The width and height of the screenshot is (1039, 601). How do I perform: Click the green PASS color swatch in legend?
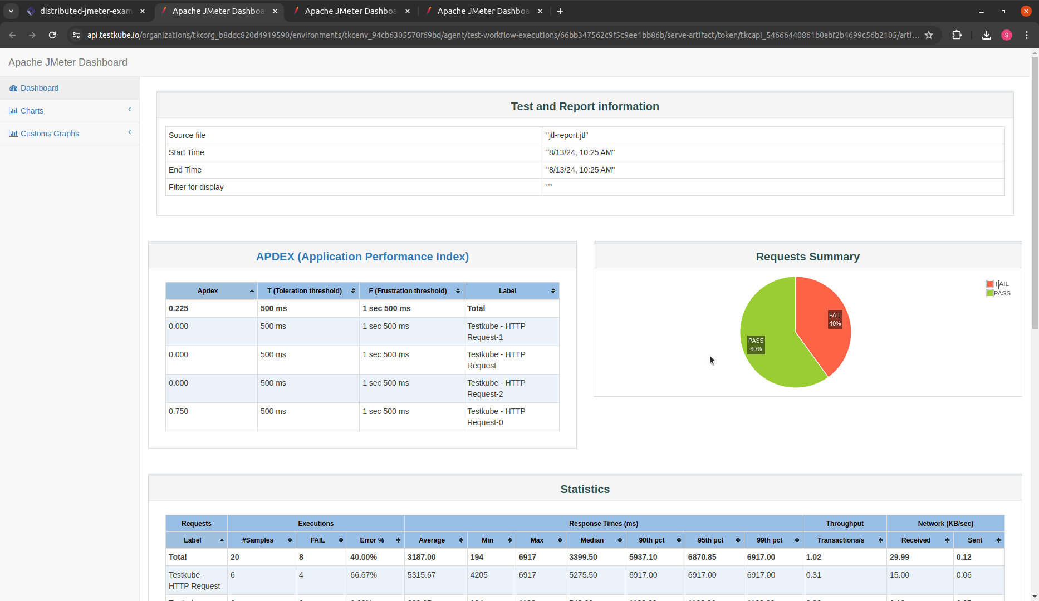click(989, 293)
